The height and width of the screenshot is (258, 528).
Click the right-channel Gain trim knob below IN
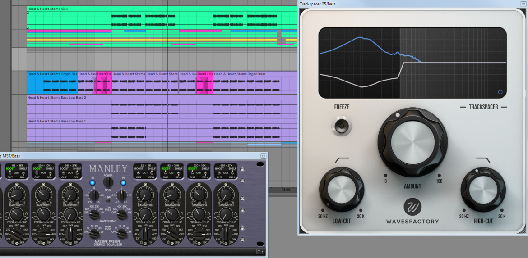[121, 195]
